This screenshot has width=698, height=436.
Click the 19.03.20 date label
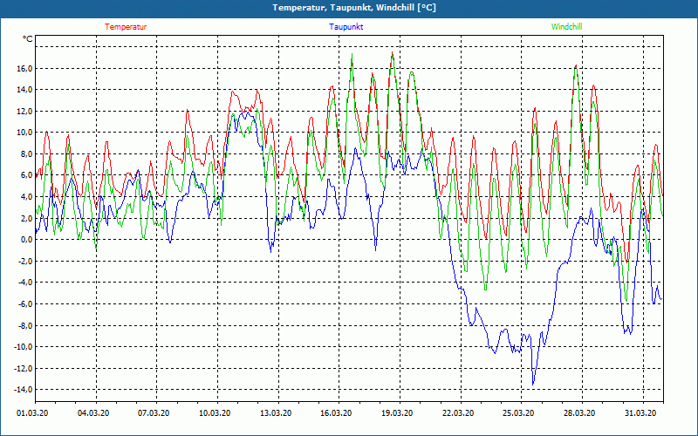(397, 413)
